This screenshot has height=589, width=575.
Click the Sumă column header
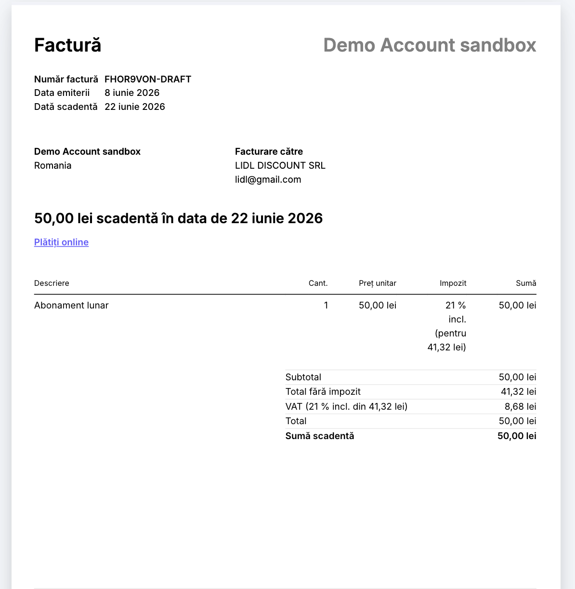526,283
